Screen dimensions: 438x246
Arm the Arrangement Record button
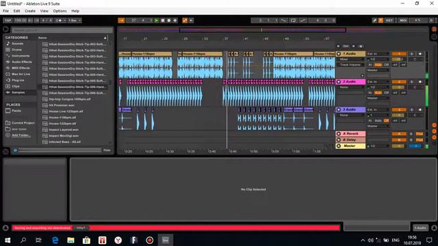tap(169, 20)
